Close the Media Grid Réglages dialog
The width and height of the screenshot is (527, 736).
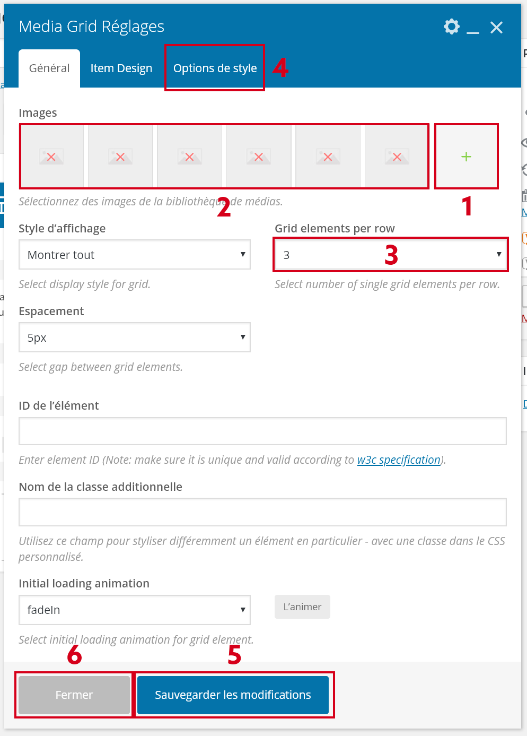[x=496, y=28]
